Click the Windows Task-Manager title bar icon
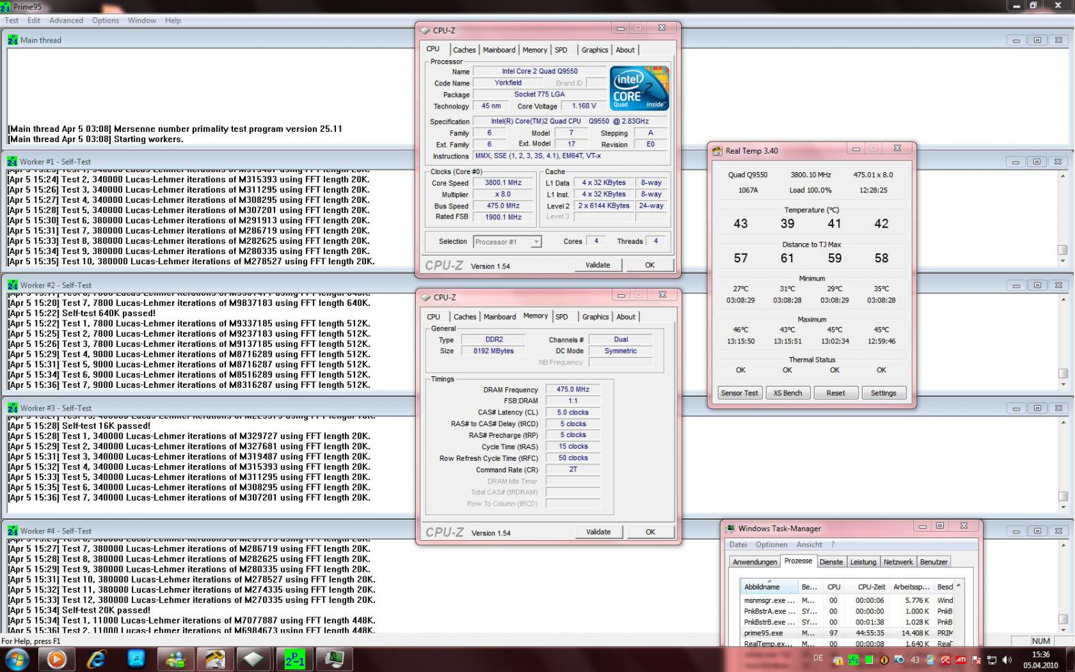 730,529
